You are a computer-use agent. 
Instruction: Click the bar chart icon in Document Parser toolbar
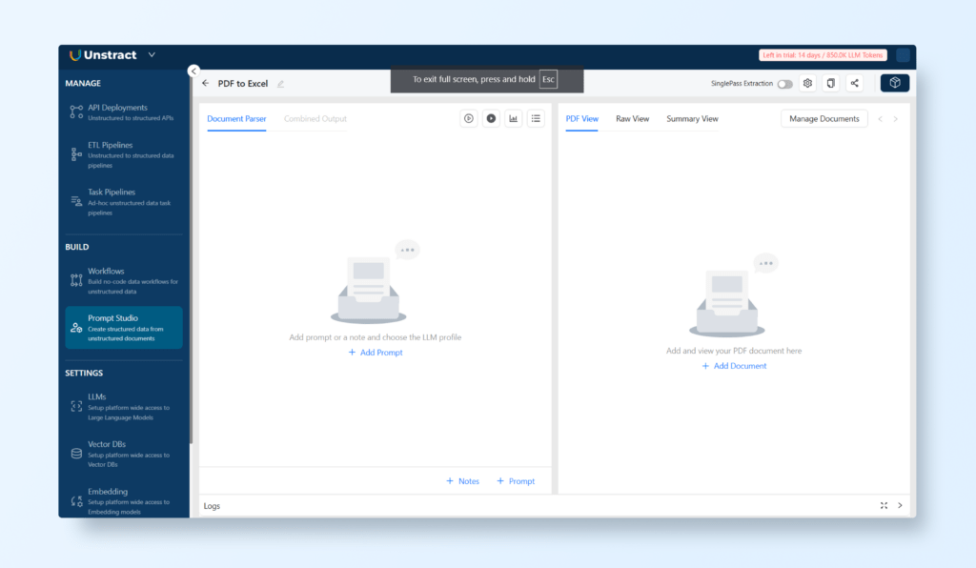[514, 119]
